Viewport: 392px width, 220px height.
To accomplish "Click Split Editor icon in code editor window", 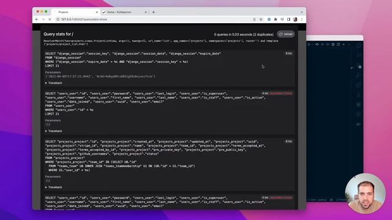I will point(338,45).
